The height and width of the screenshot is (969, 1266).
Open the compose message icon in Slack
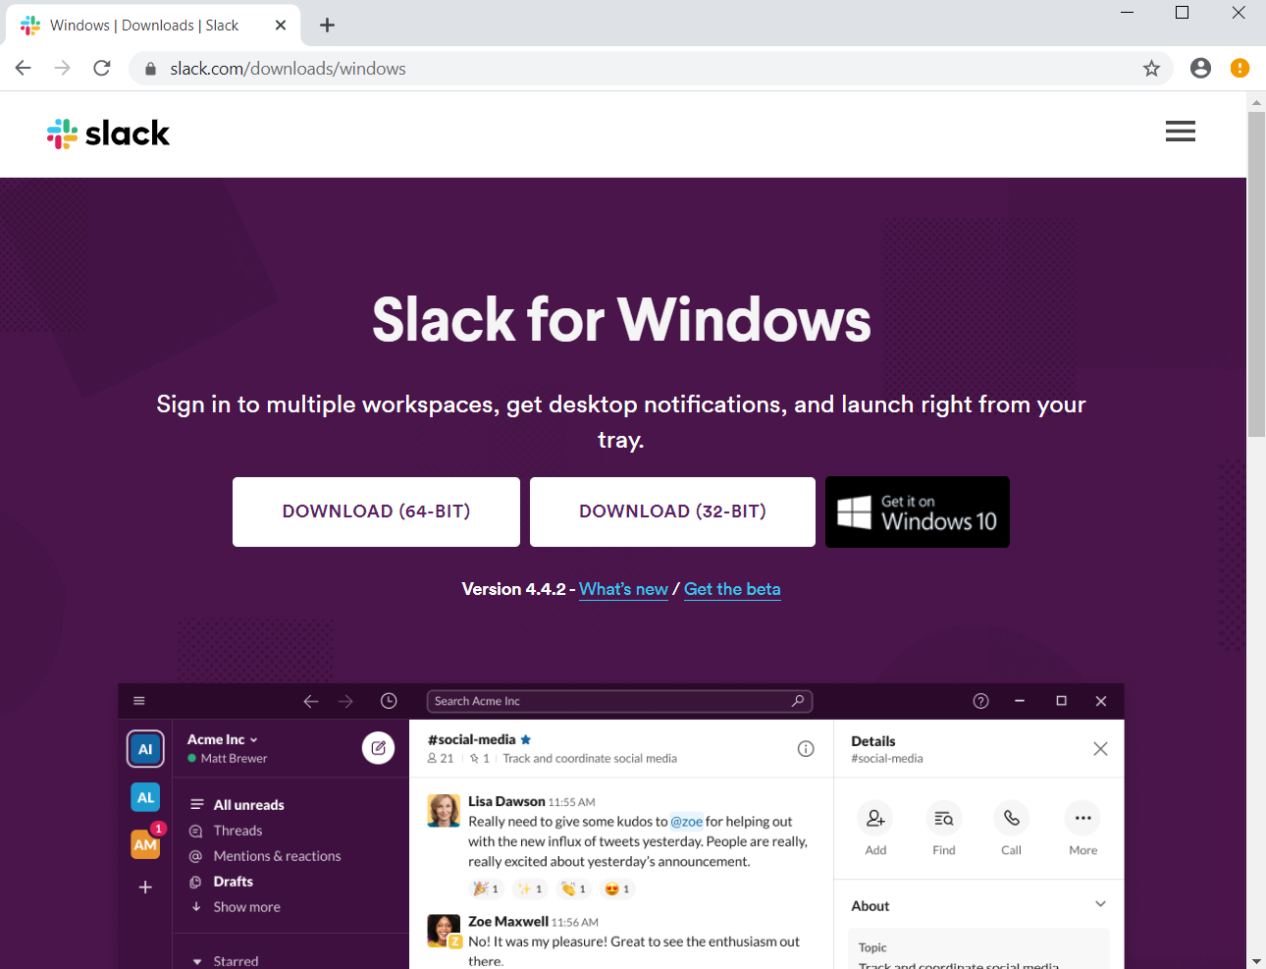[x=378, y=748]
